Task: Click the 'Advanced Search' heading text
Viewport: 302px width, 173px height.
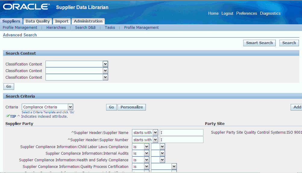Action: (x=20, y=35)
